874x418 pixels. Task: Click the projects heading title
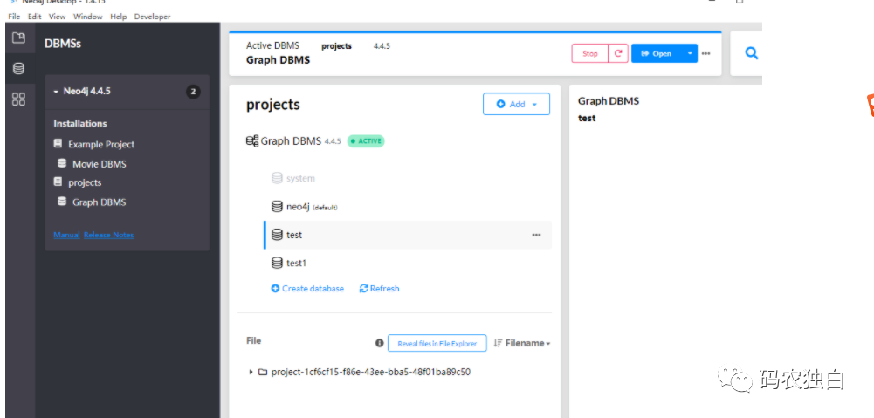273,105
